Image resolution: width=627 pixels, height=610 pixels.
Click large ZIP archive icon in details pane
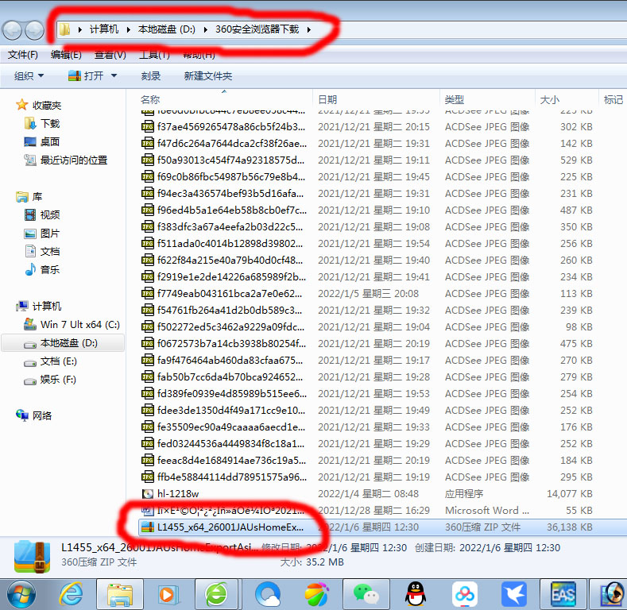point(32,556)
